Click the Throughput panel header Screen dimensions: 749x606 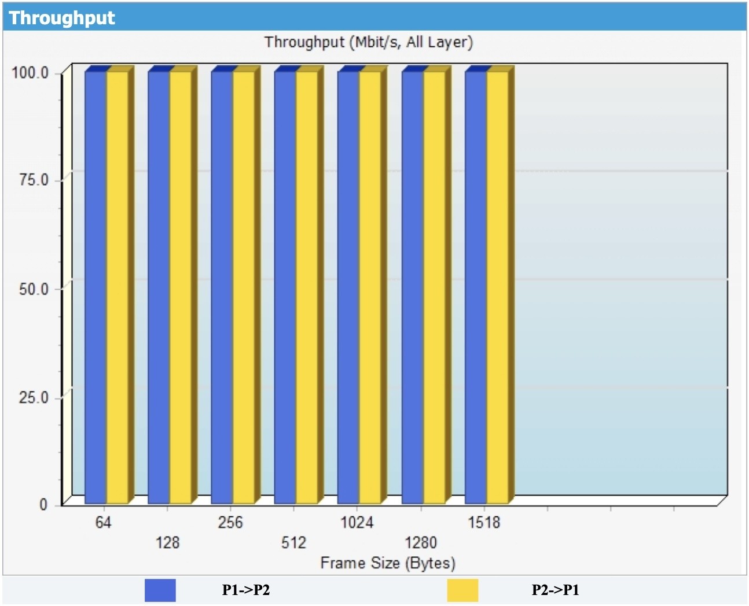pos(374,18)
